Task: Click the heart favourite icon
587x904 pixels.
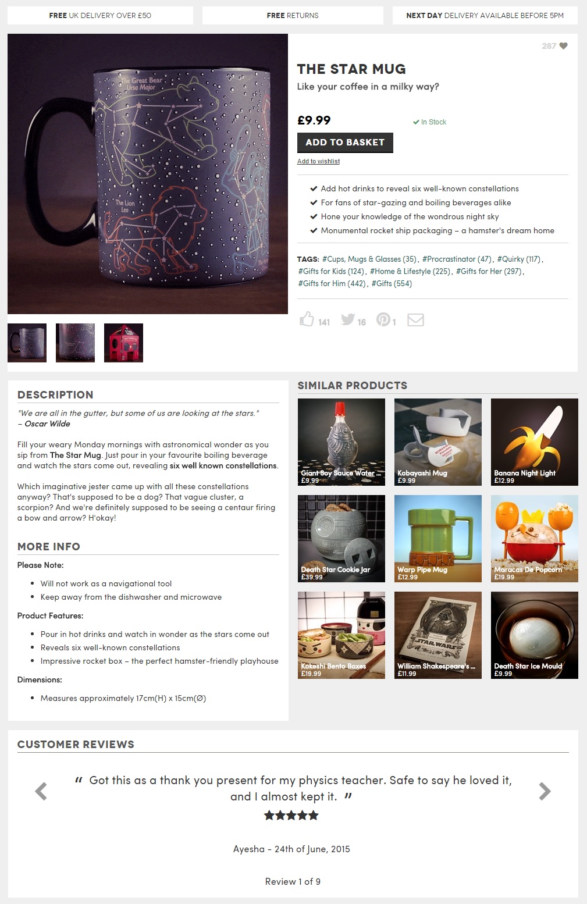Action: 563,46
